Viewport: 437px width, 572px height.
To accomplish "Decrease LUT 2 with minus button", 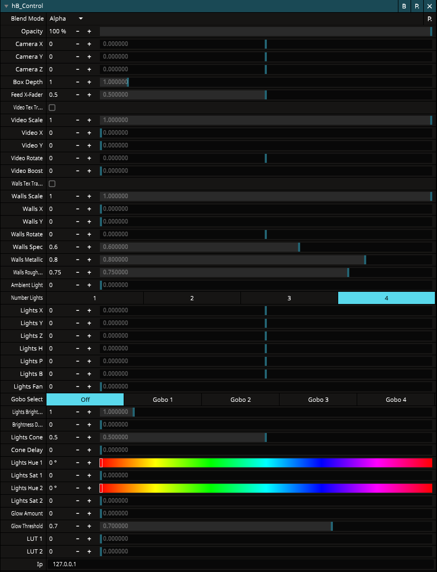I will (78, 551).
